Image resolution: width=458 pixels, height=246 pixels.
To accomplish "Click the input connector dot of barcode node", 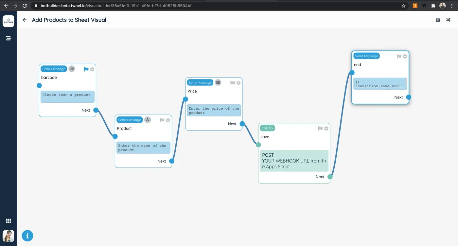I will (x=39, y=86).
